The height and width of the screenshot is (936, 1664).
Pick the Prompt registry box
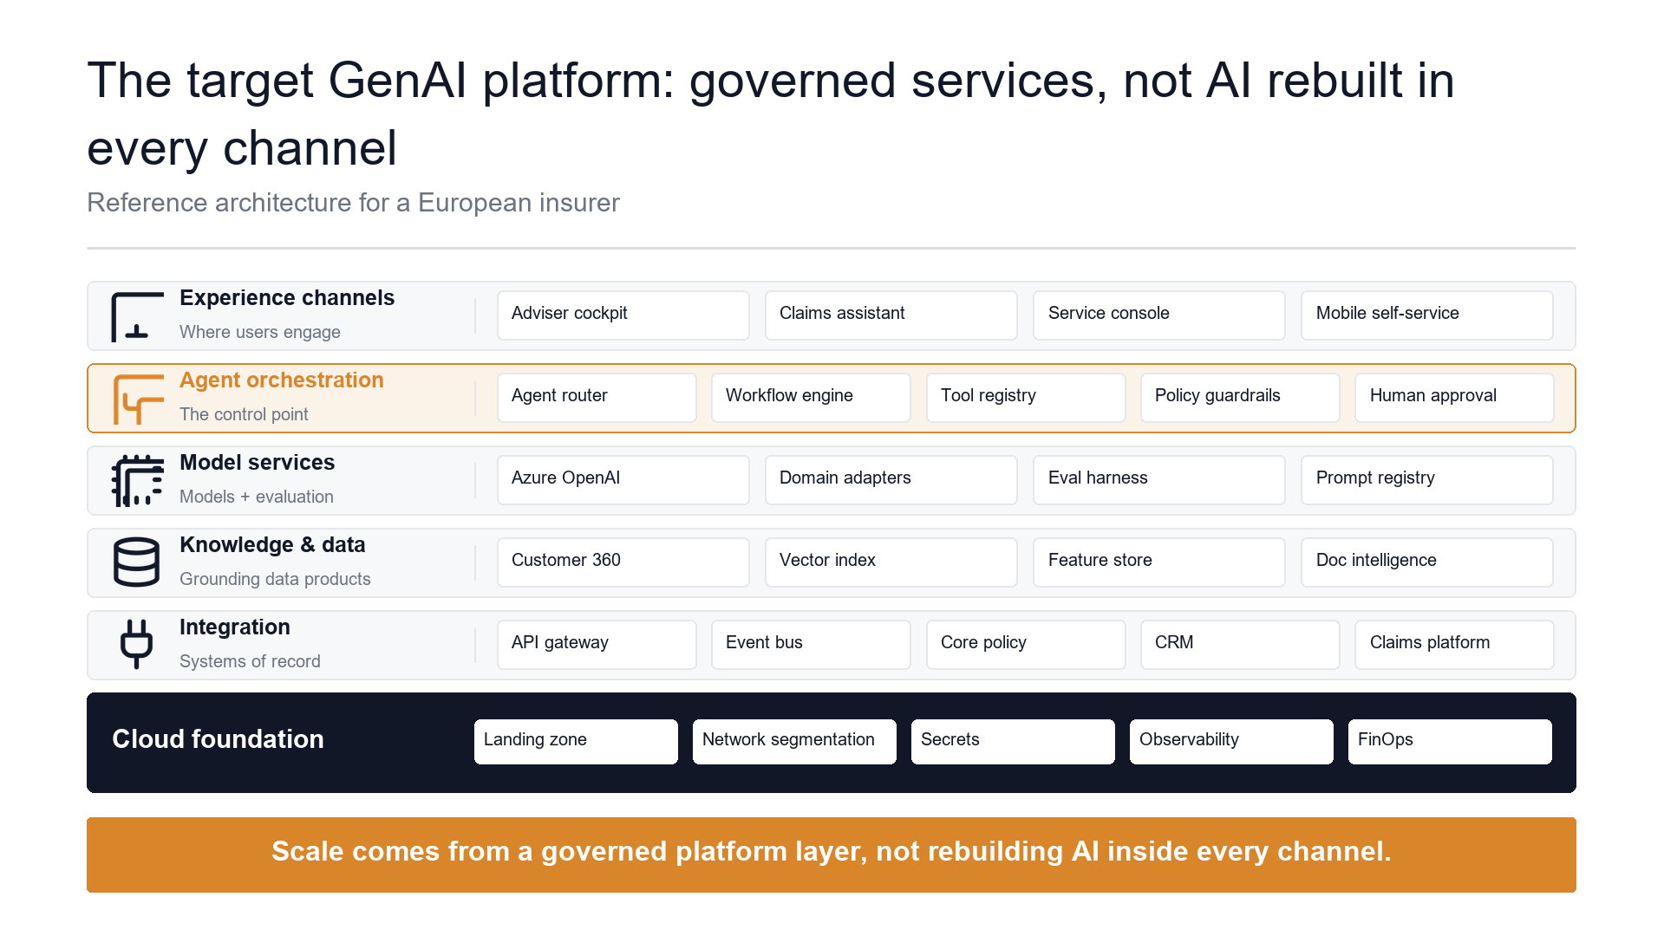1426,480
